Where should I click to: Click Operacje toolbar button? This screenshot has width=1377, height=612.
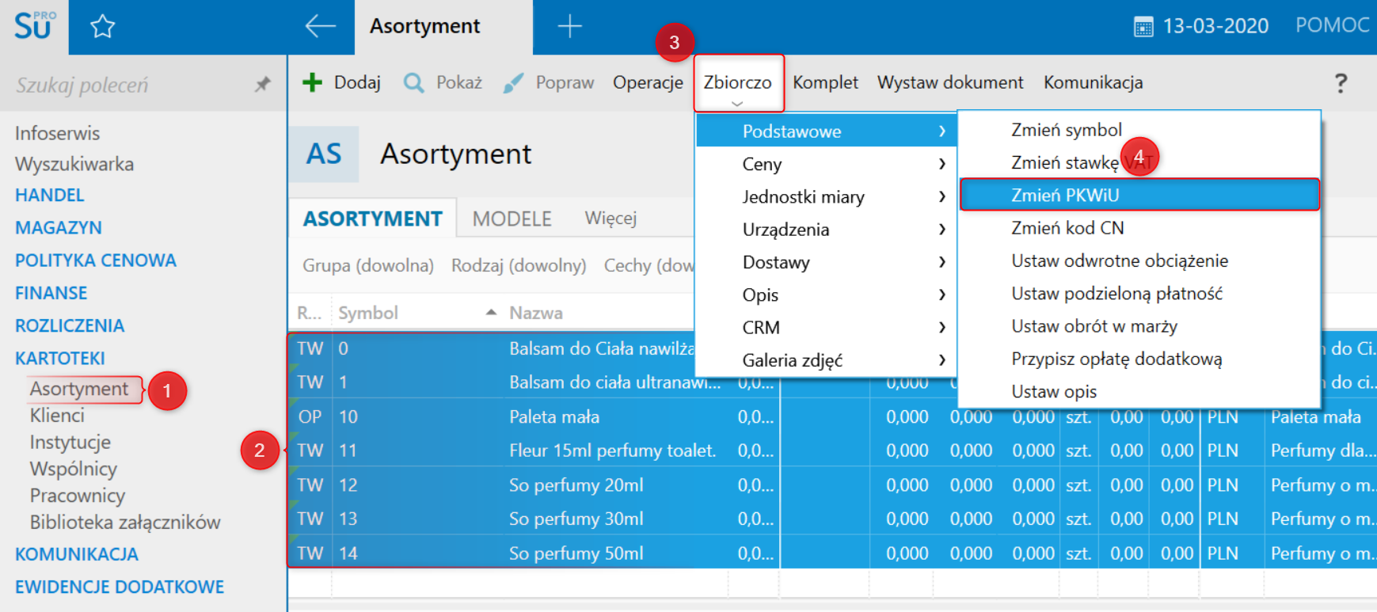pyautogui.click(x=648, y=82)
